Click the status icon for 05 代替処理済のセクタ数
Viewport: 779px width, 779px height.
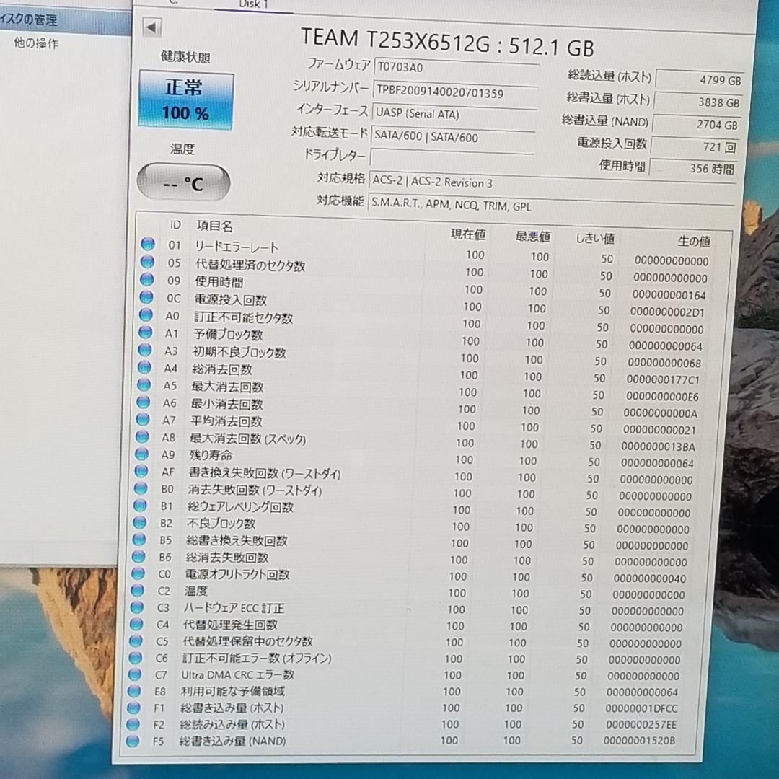pyautogui.click(x=148, y=262)
